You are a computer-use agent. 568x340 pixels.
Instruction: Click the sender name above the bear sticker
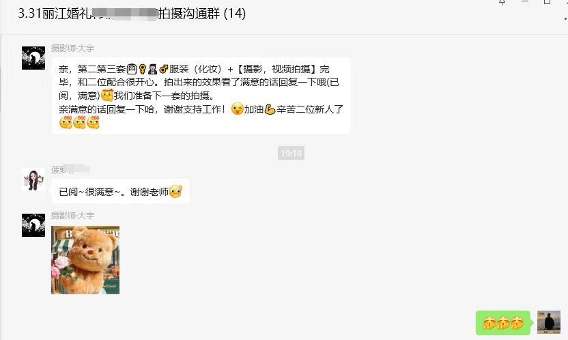tap(72, 216)
